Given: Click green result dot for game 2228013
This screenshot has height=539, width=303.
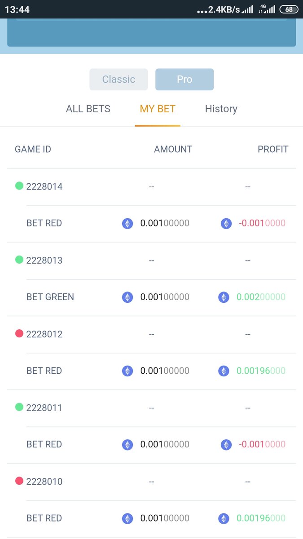Looking at the screenshot, I should [19, 260].
